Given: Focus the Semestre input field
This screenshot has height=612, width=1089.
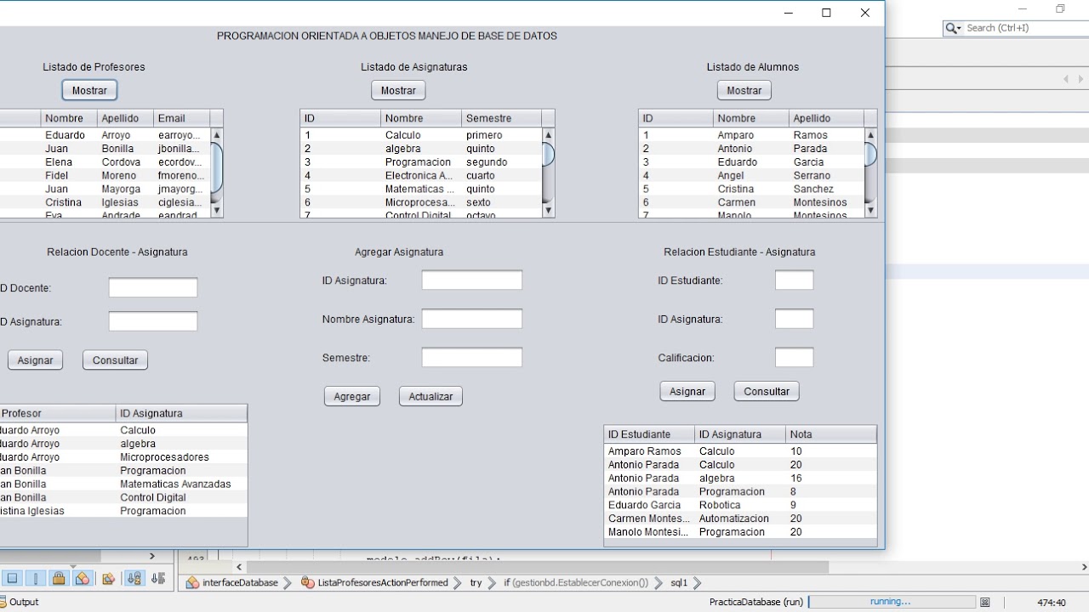Looking at the screenshot, I should click(x=472, y=358).
